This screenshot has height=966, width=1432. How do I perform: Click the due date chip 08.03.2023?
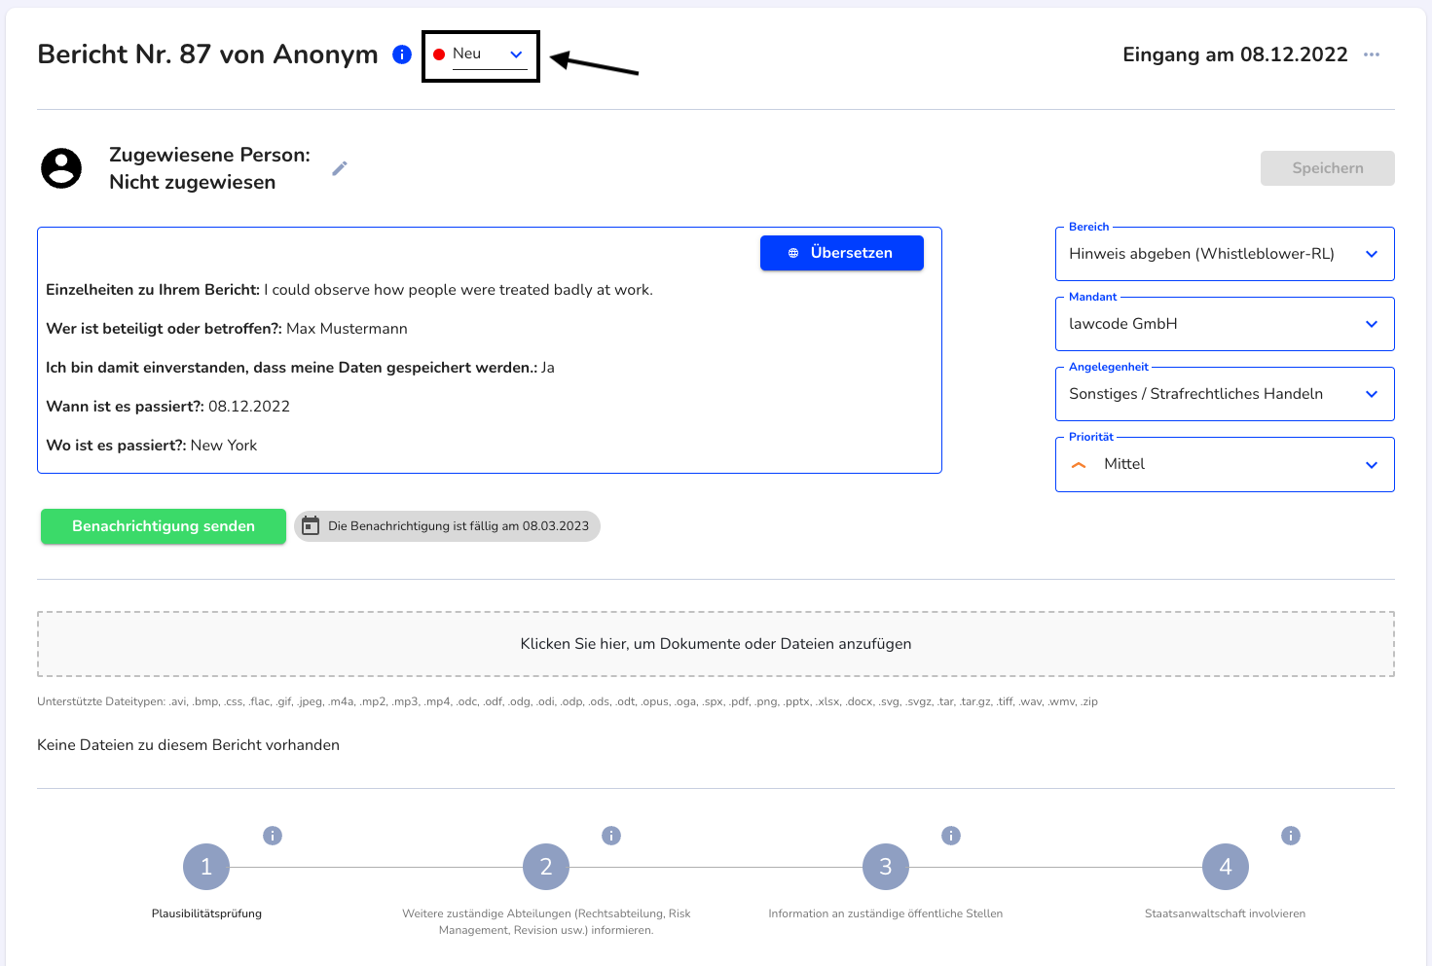click(x=447, y=526)
